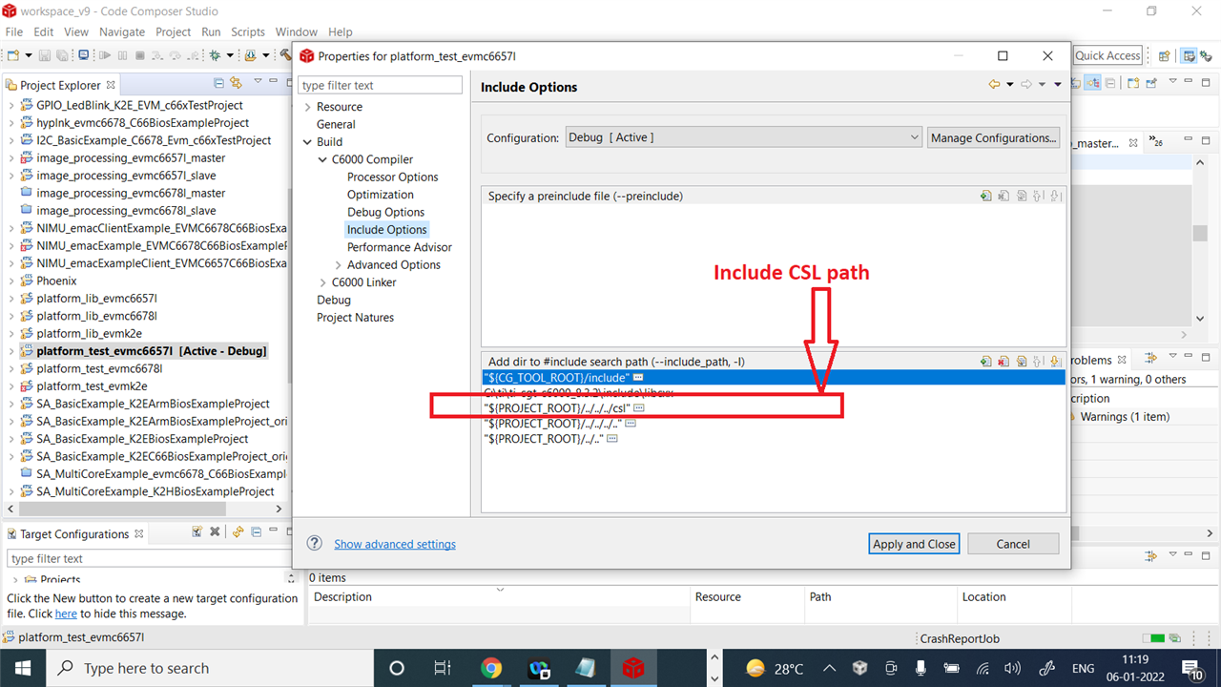Delete the selected include search path entry

pos(1004,362)
